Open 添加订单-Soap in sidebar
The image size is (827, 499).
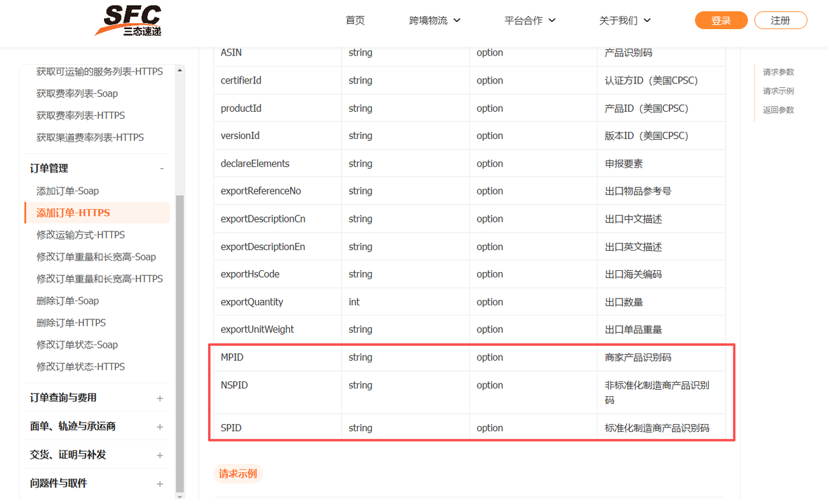(68, 191)
